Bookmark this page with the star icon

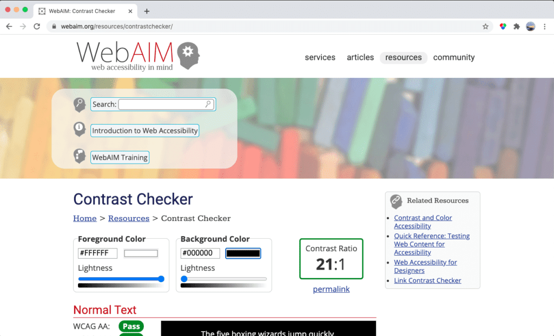tap(485, 26)
